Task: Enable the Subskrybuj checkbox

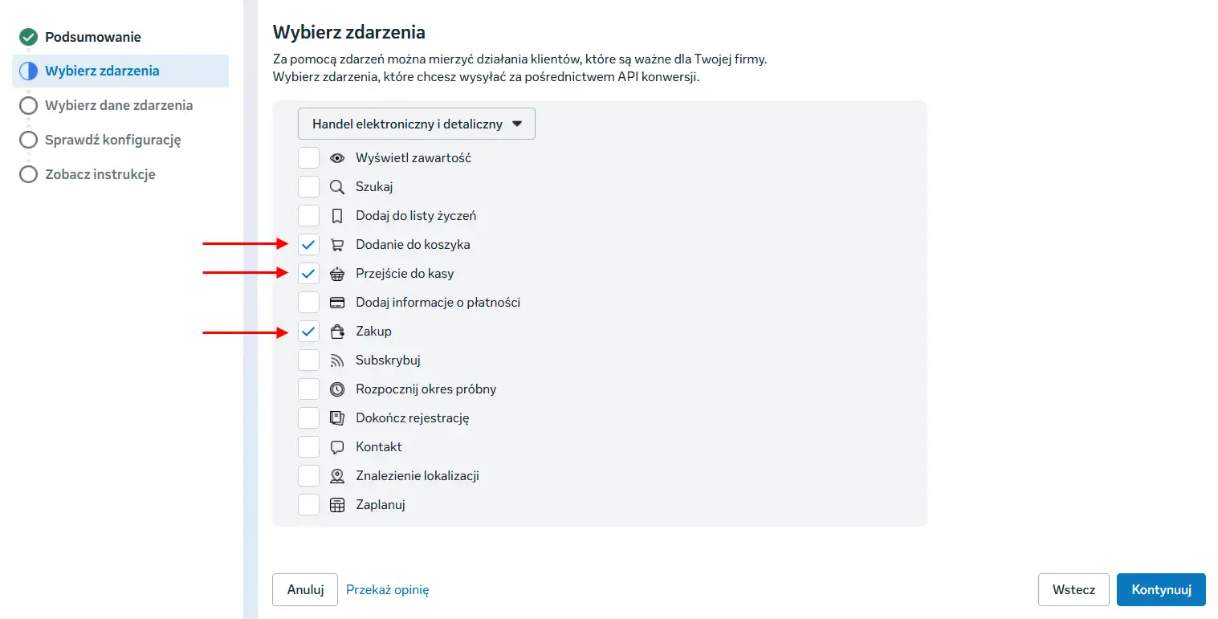Action: coord(308,360)
